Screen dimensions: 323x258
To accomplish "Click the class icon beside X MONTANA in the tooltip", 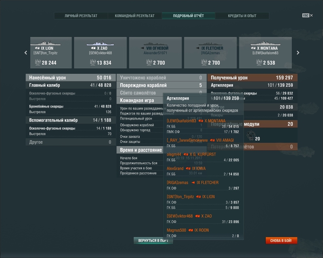I will [201, 121].
